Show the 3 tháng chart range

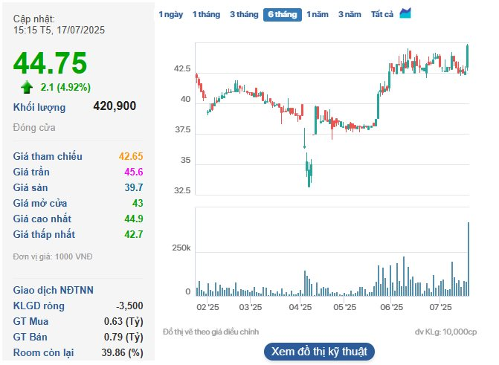coord(243,14)
